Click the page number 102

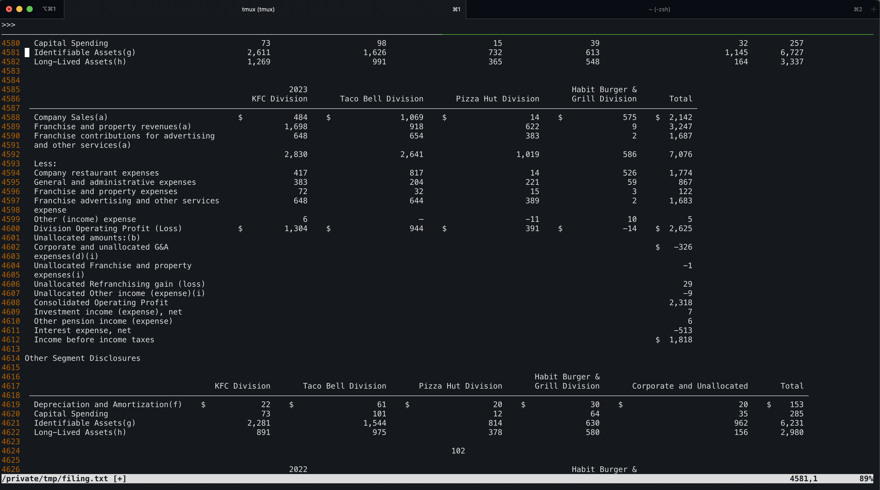tap(458, 451)
